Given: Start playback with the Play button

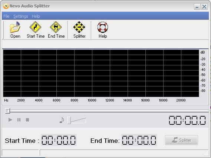Looking at the screenshot, I should coord(10,120).
